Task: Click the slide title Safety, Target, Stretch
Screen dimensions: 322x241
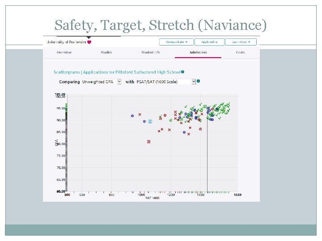Action: coord(160,25)
